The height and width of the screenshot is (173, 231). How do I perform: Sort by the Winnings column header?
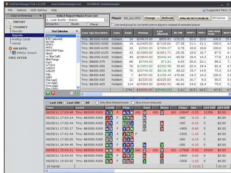coord(143,33)
